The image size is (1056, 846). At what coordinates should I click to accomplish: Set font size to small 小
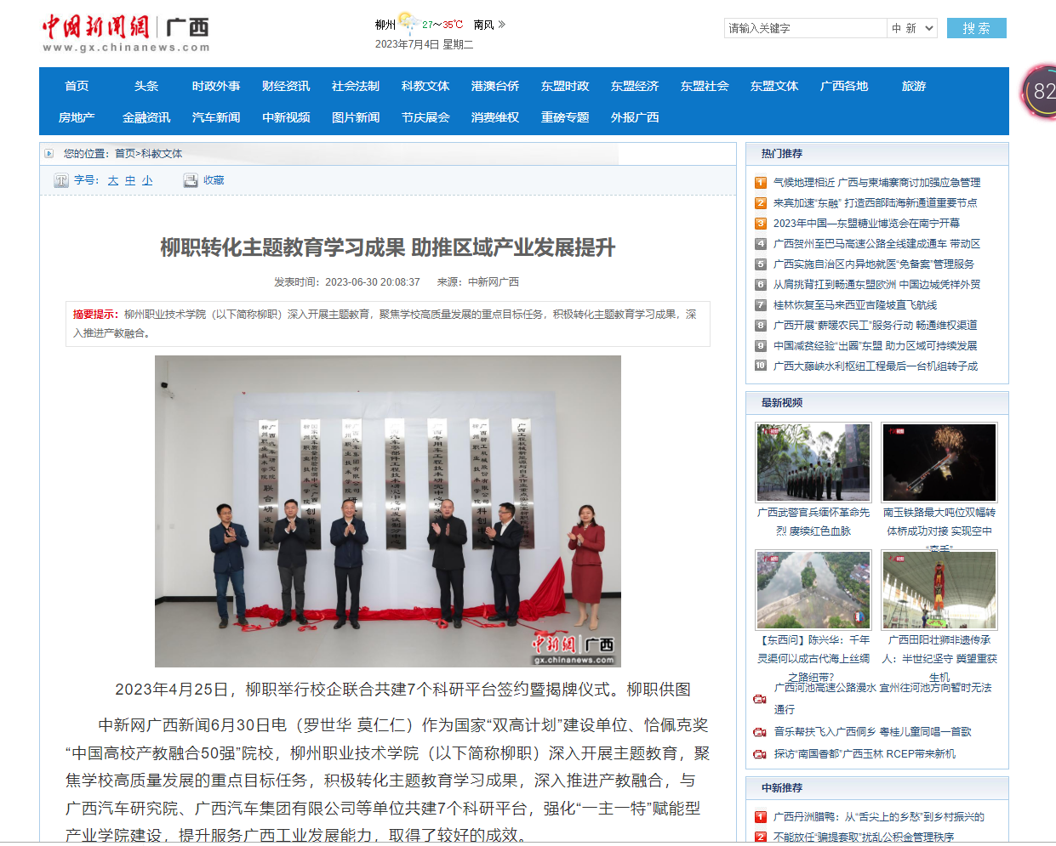pos(147,180)
